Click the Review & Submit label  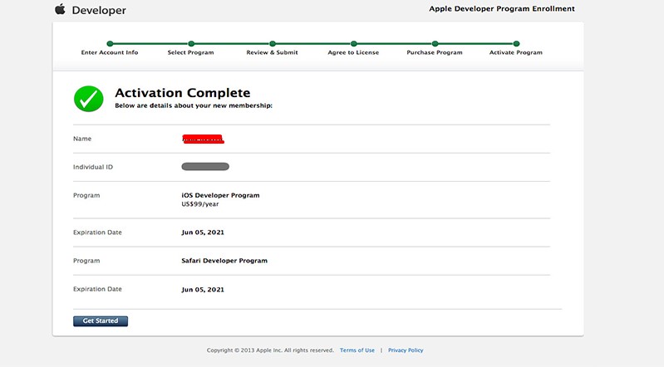coord(273,52)
